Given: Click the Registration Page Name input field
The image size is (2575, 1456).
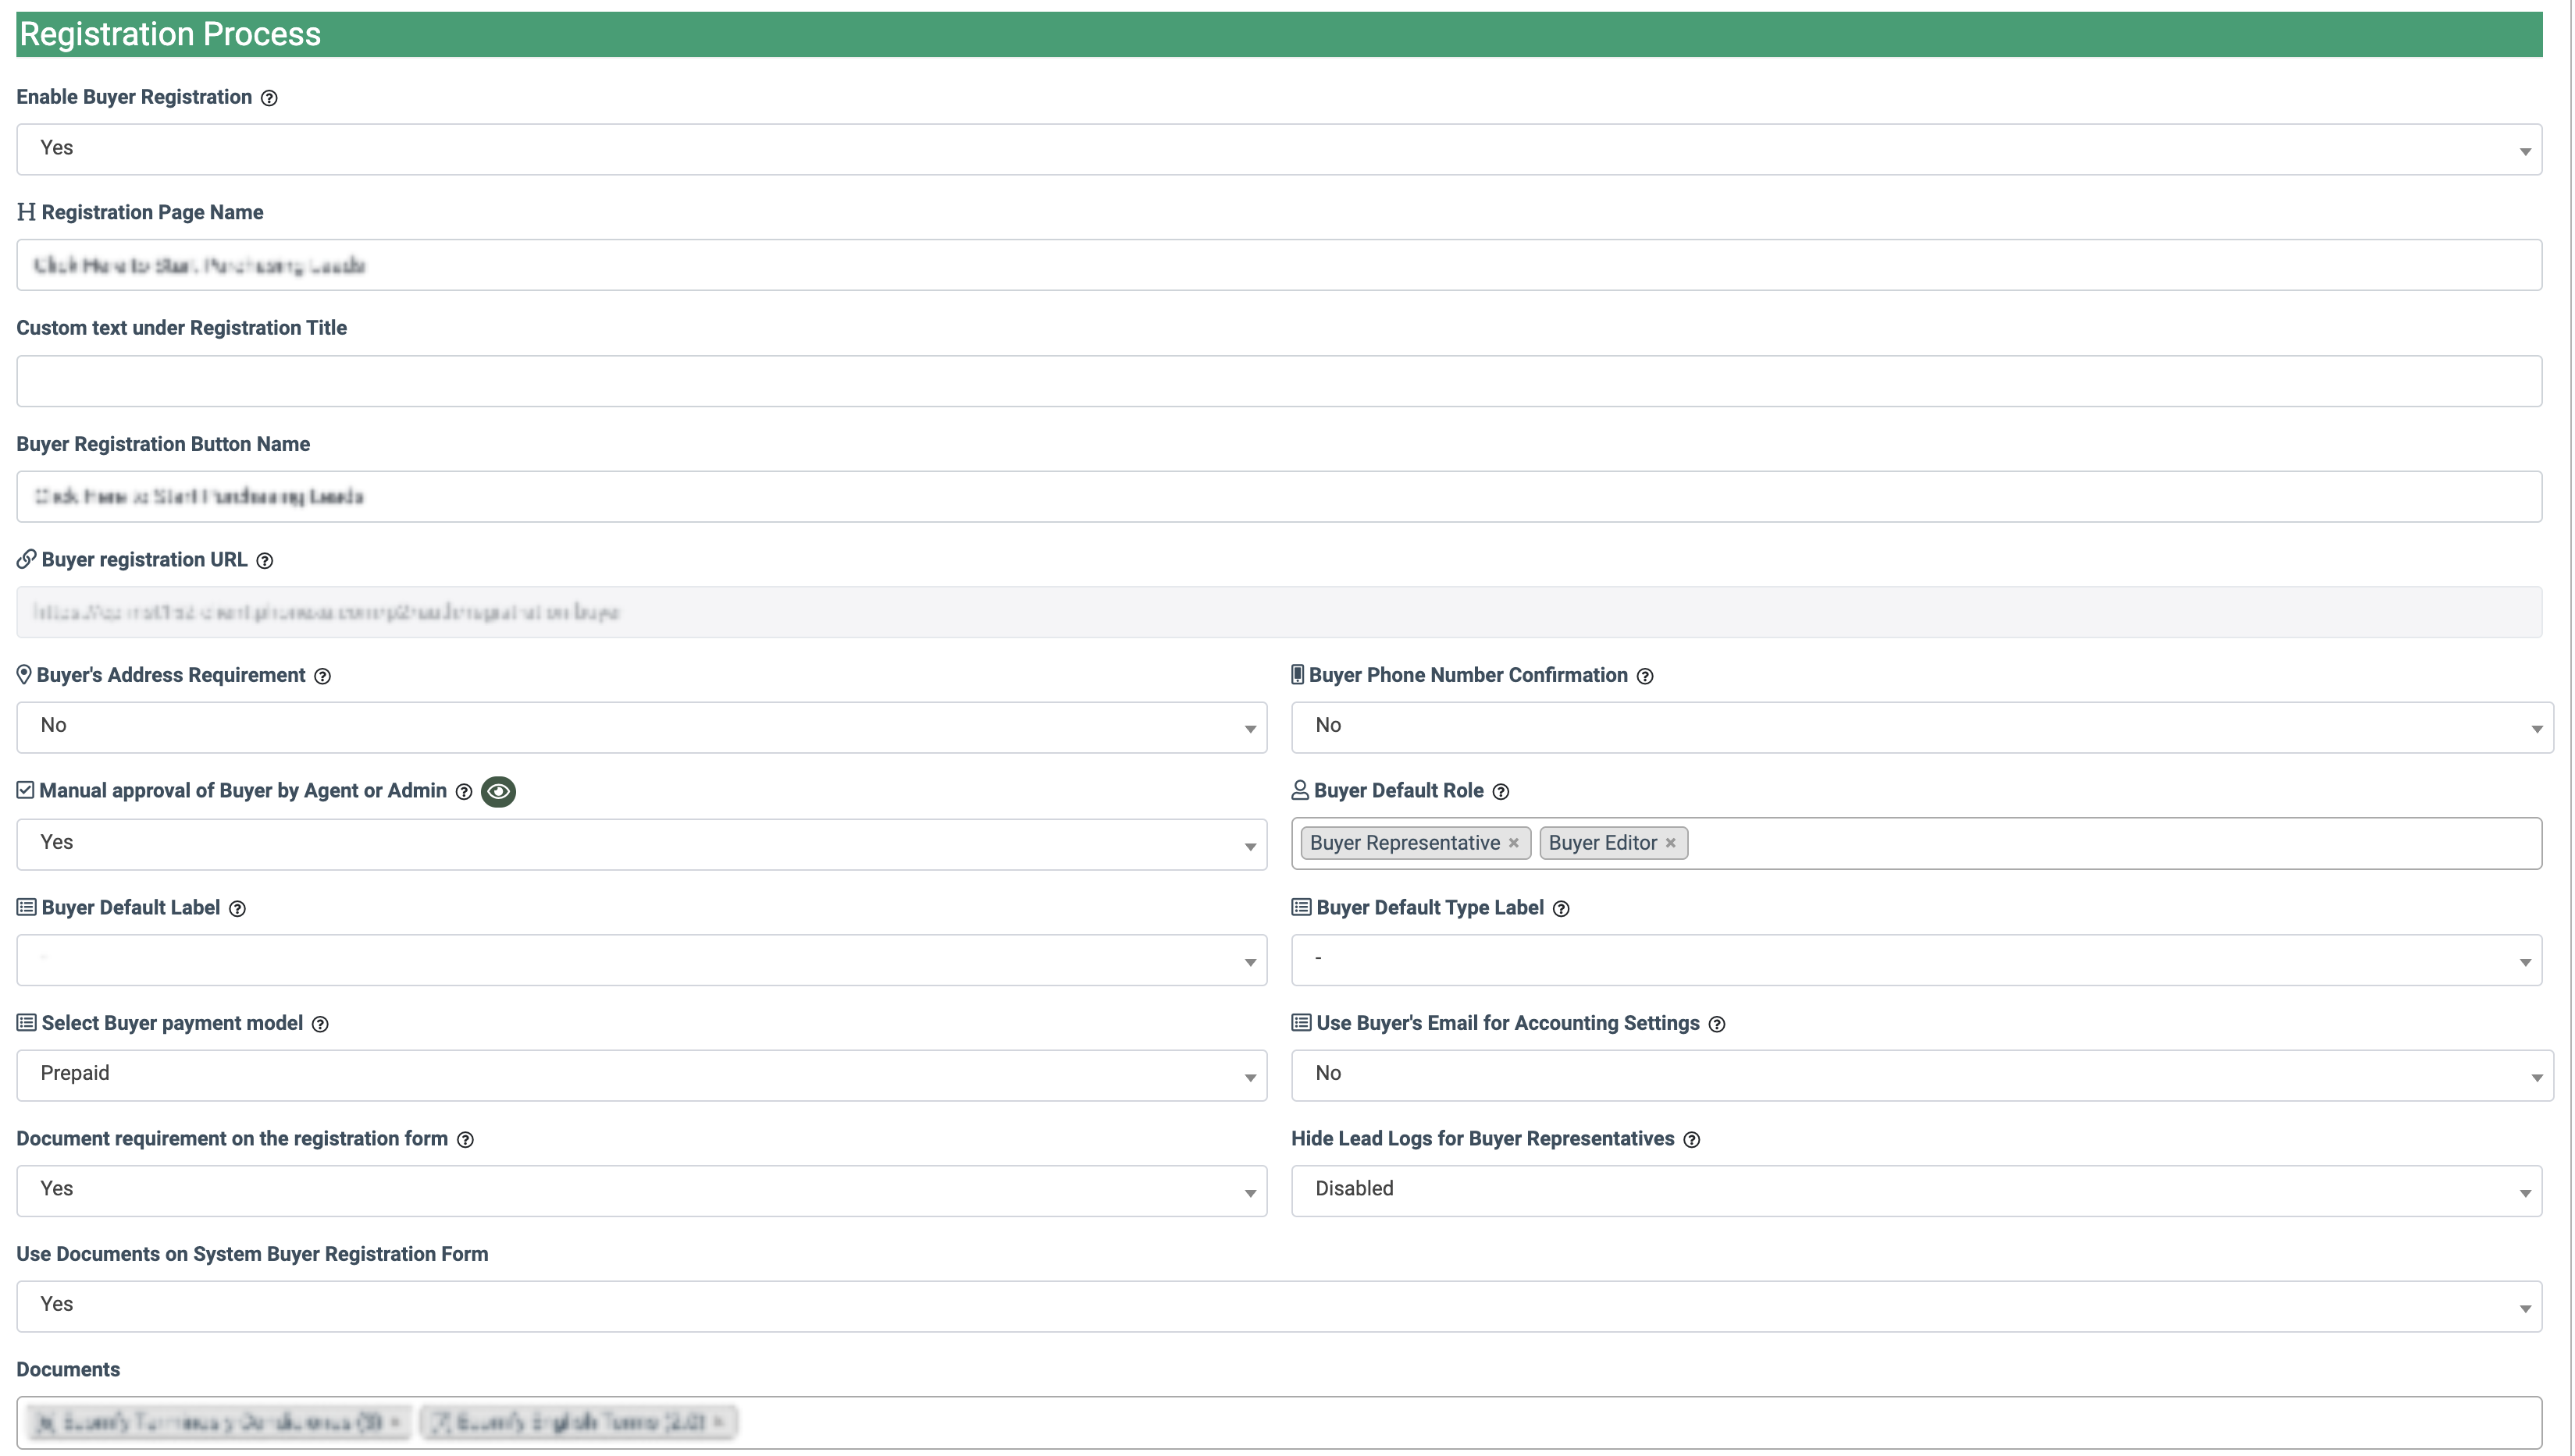Looking at the screenshot, I should click(x=1278, y=265).
